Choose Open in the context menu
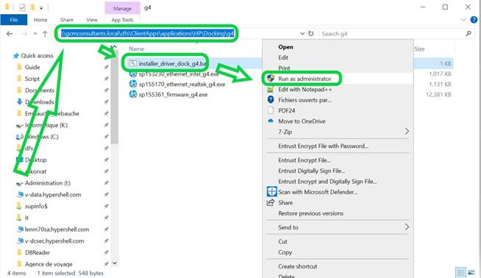Image resolution: width=481 pixels, height=278 pixels. [285, 47]
